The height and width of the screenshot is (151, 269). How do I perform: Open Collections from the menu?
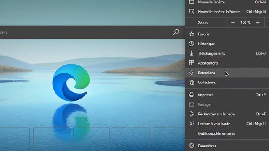227,82
